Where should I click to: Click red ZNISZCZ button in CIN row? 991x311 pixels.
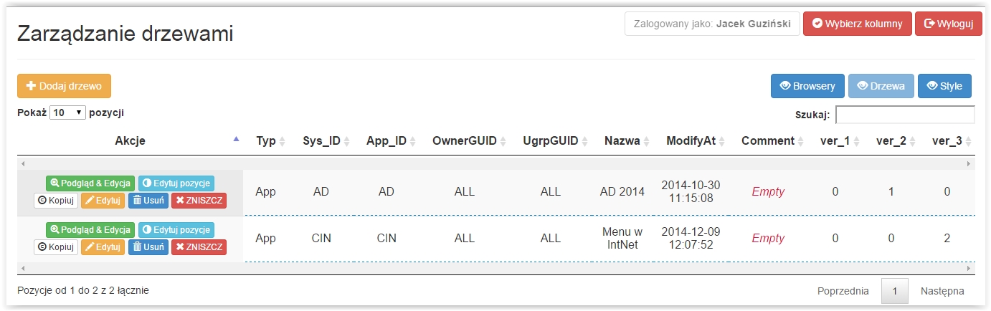pos(199,247)
